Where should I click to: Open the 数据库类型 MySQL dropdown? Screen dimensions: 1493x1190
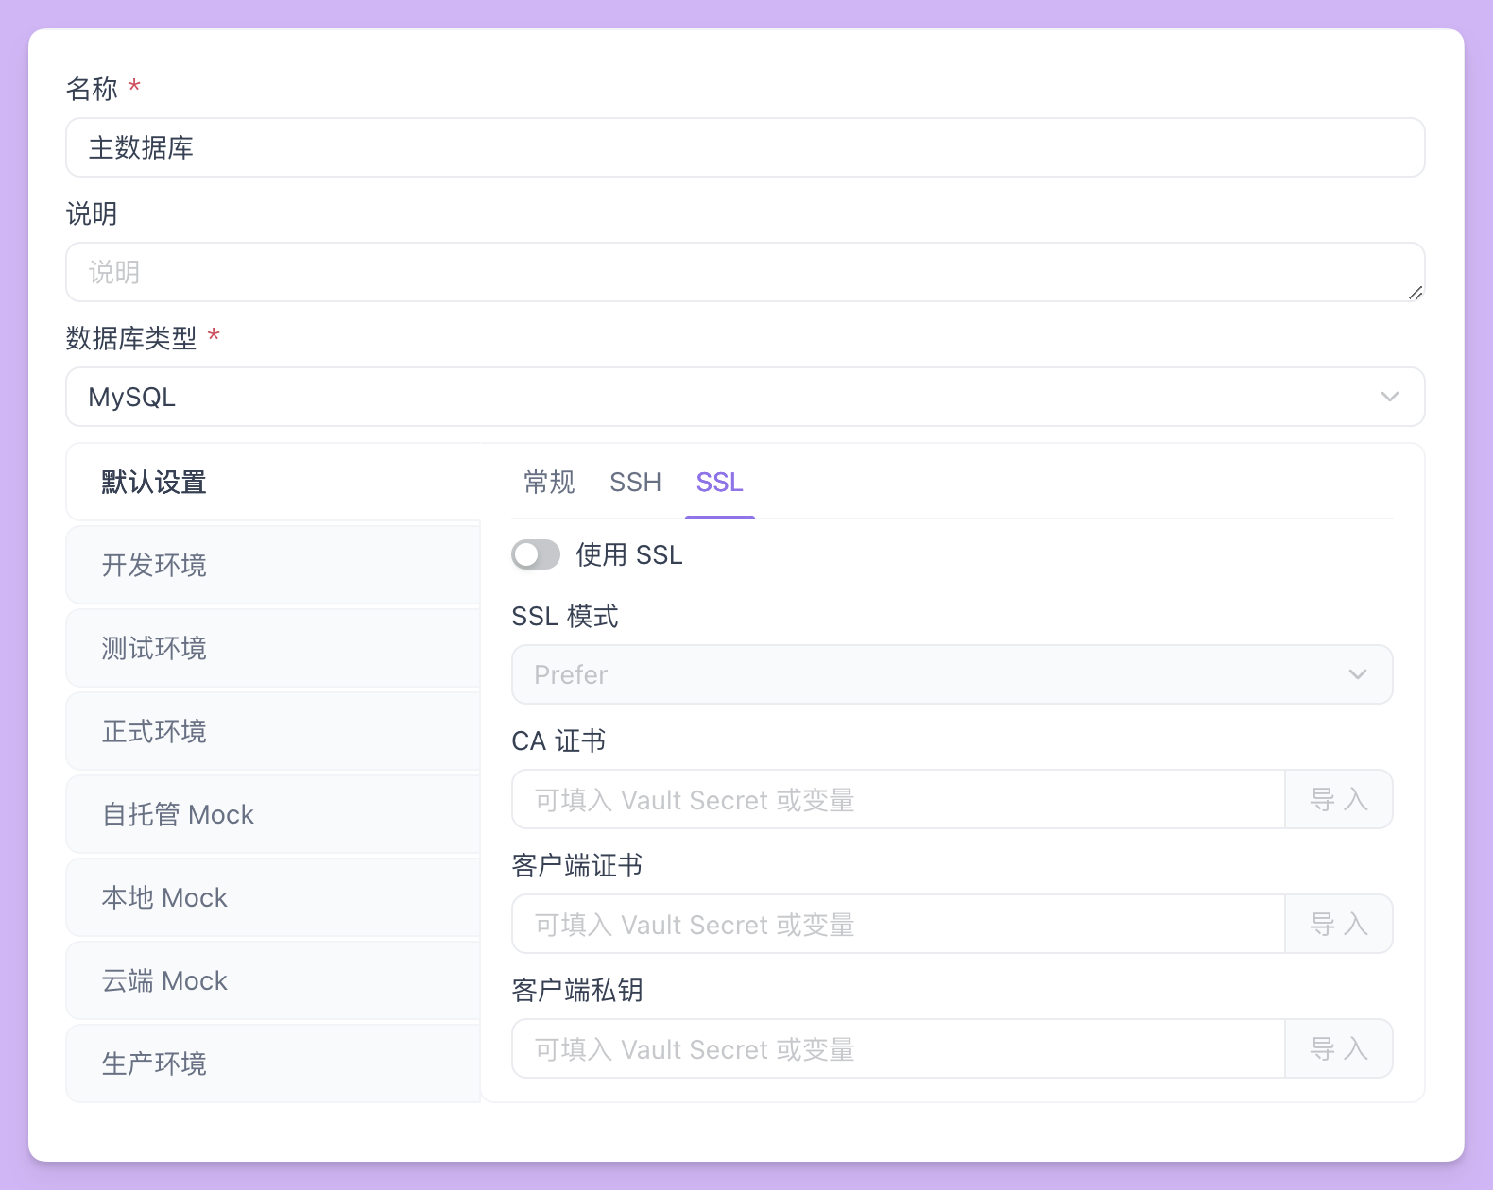745,397
